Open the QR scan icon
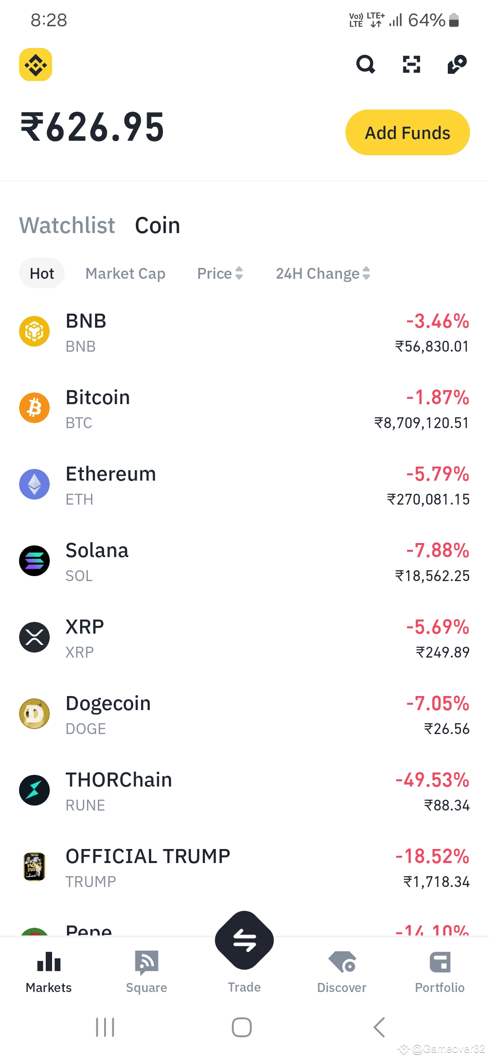 click(411, 64)
